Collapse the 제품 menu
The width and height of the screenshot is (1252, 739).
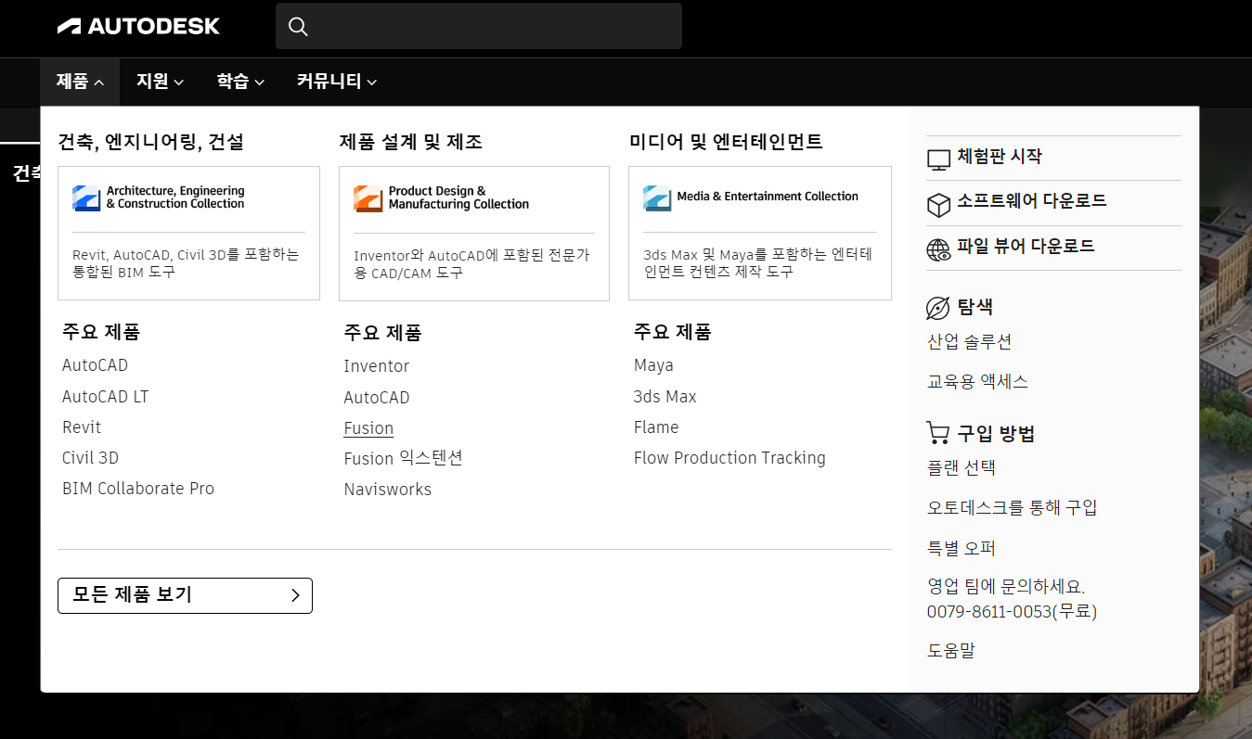coord(80,82)
